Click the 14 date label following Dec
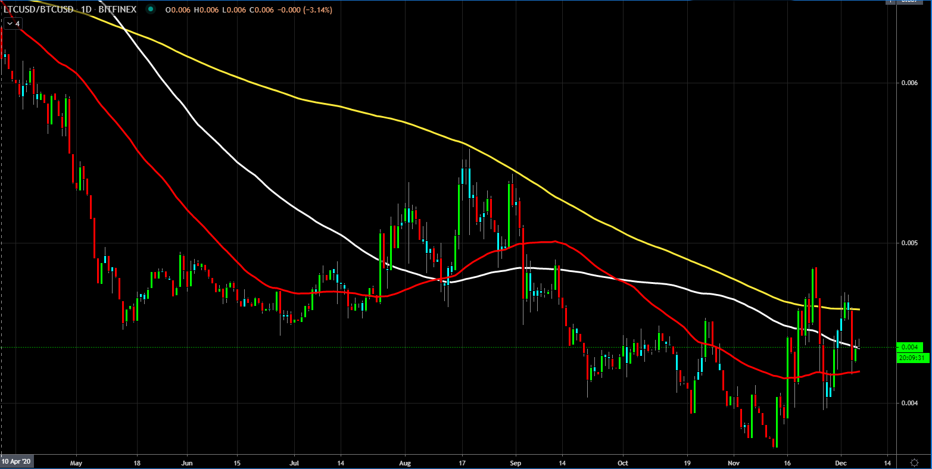The width and height of the screenshot is (932, 469). [887, 462]
